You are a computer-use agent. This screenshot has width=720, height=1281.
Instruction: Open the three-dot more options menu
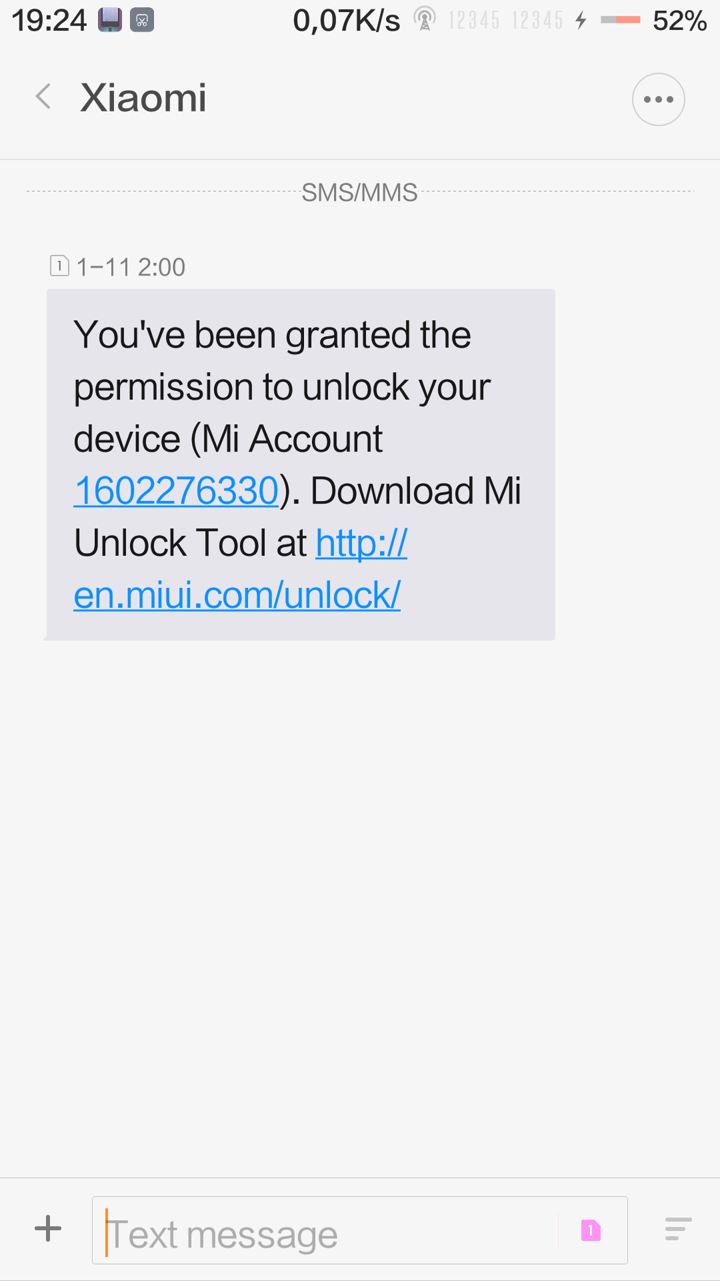(x=659, y=99)
